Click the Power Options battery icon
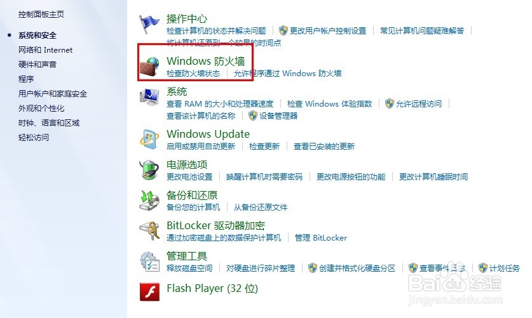Viewport: 532px width, 318px height. [x=149, y=169]
